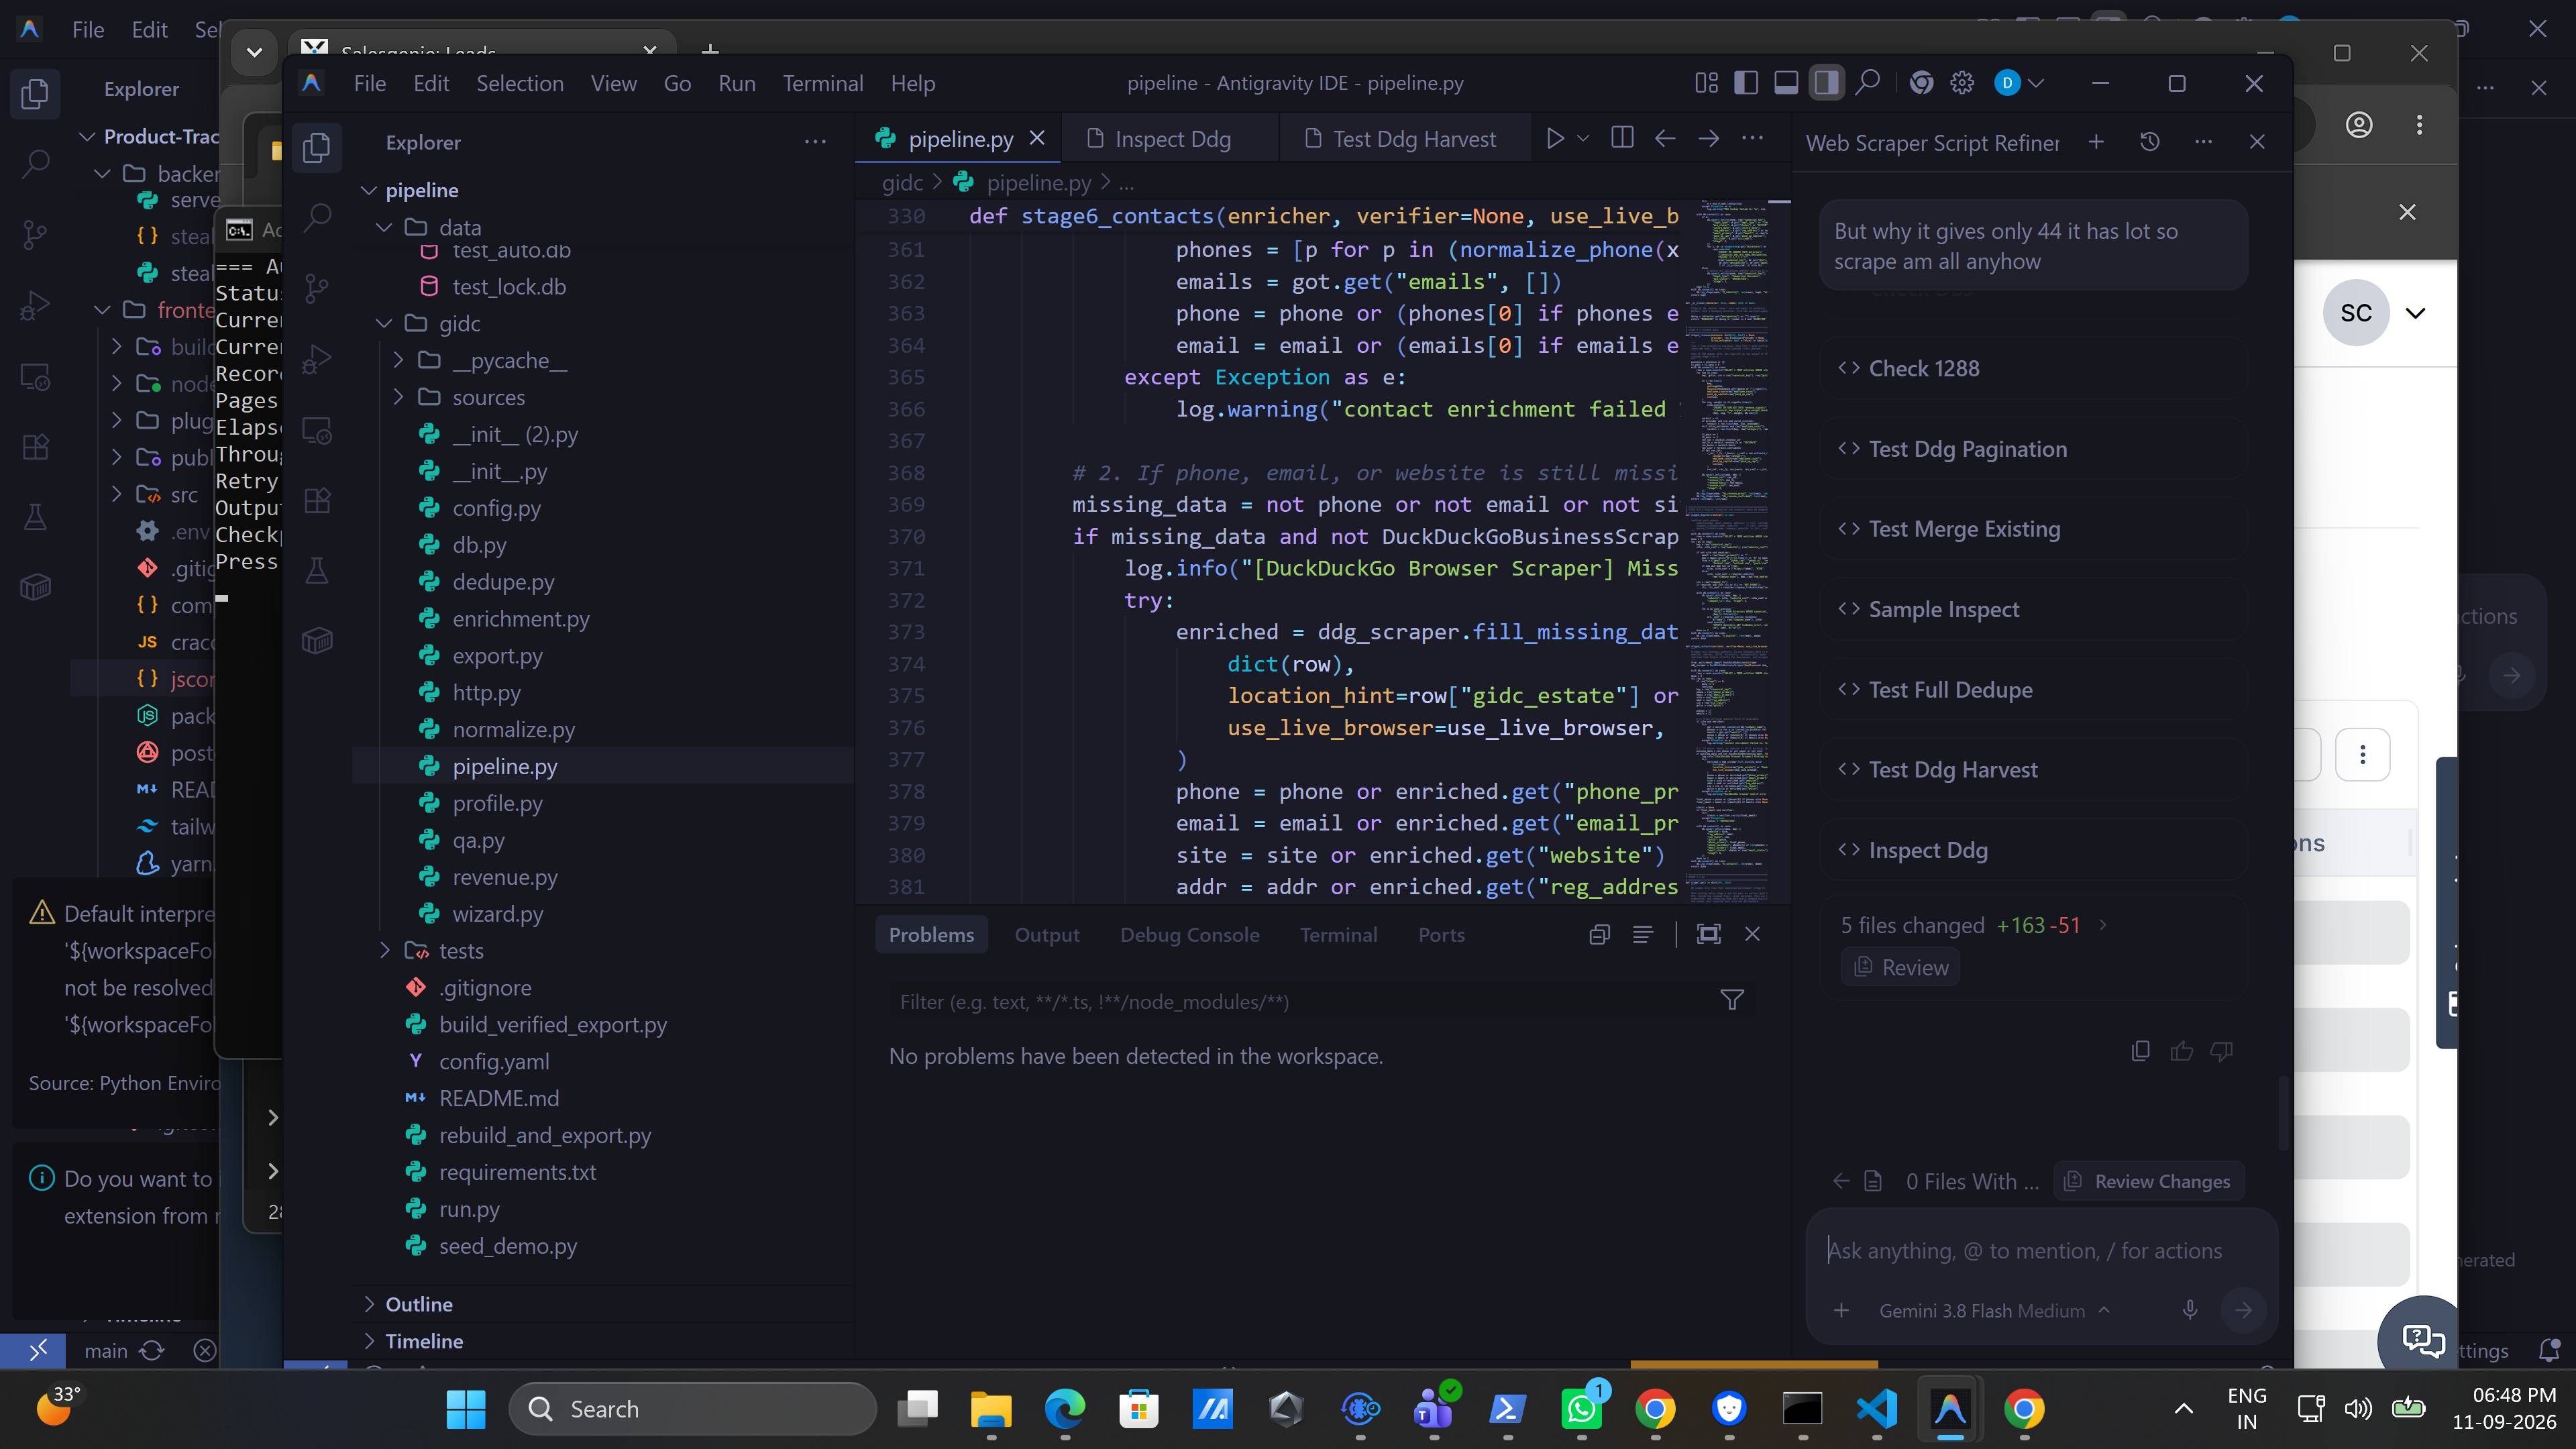Open the Terminal menu
The width and height of the screenshot is (2576, 1449).
coord(822,83)
